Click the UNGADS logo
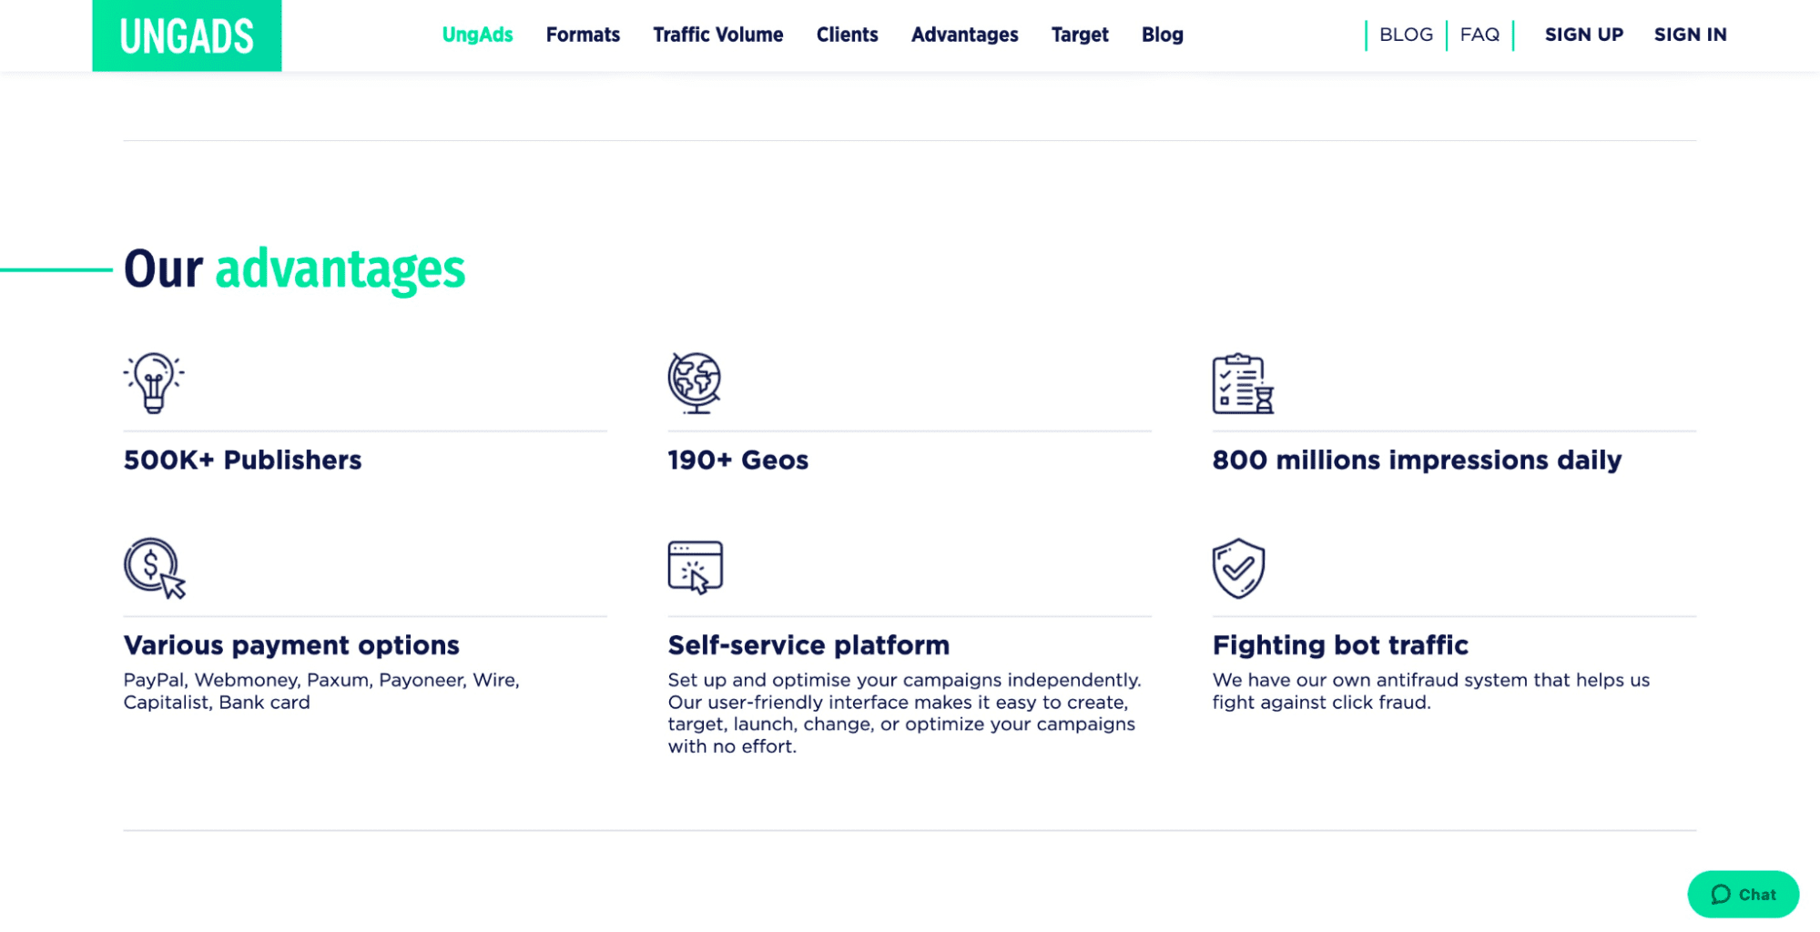This screenshot has height=932, width=1820. (187, 35)
